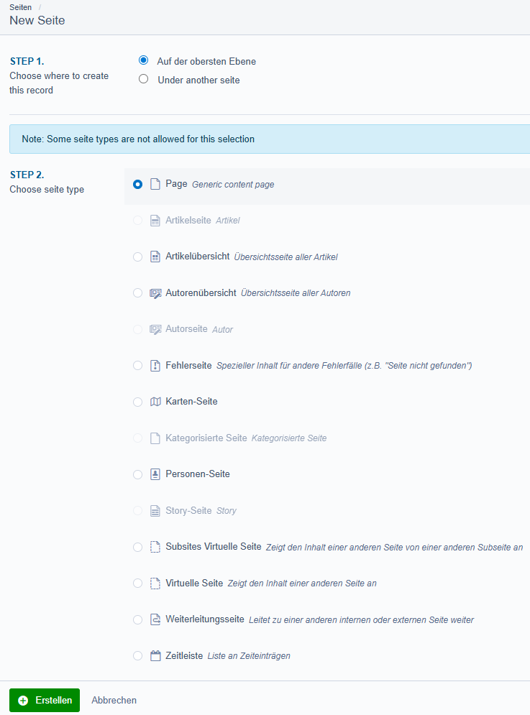Click the Fehlerseite warning page icon
The width and height of the screenshot is (530, 715).
point(155,366)
